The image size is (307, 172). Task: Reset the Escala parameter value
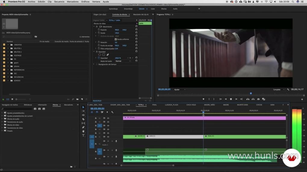click(x=136, y=33)
